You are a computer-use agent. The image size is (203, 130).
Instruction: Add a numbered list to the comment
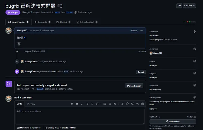click(105, 104)
